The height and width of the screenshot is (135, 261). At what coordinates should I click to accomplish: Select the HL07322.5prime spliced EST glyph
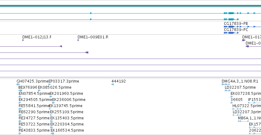(x=237, y=109)
